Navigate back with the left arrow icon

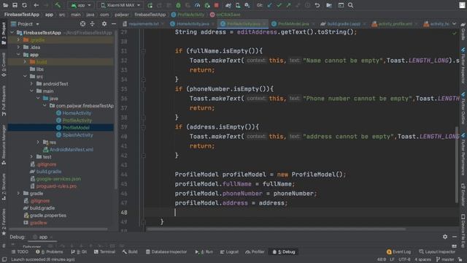click(x=36, y=5)
